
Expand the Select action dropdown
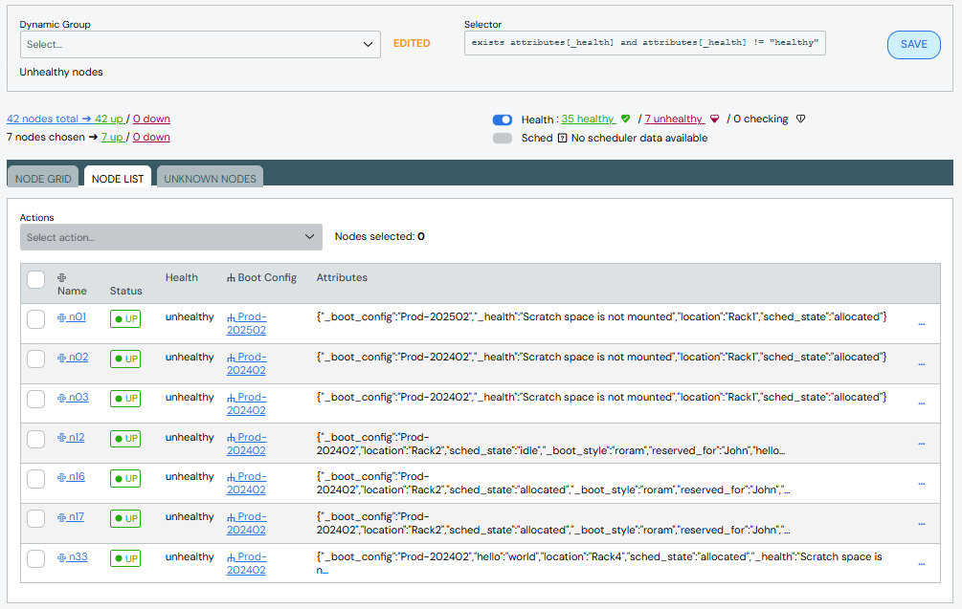170,237
